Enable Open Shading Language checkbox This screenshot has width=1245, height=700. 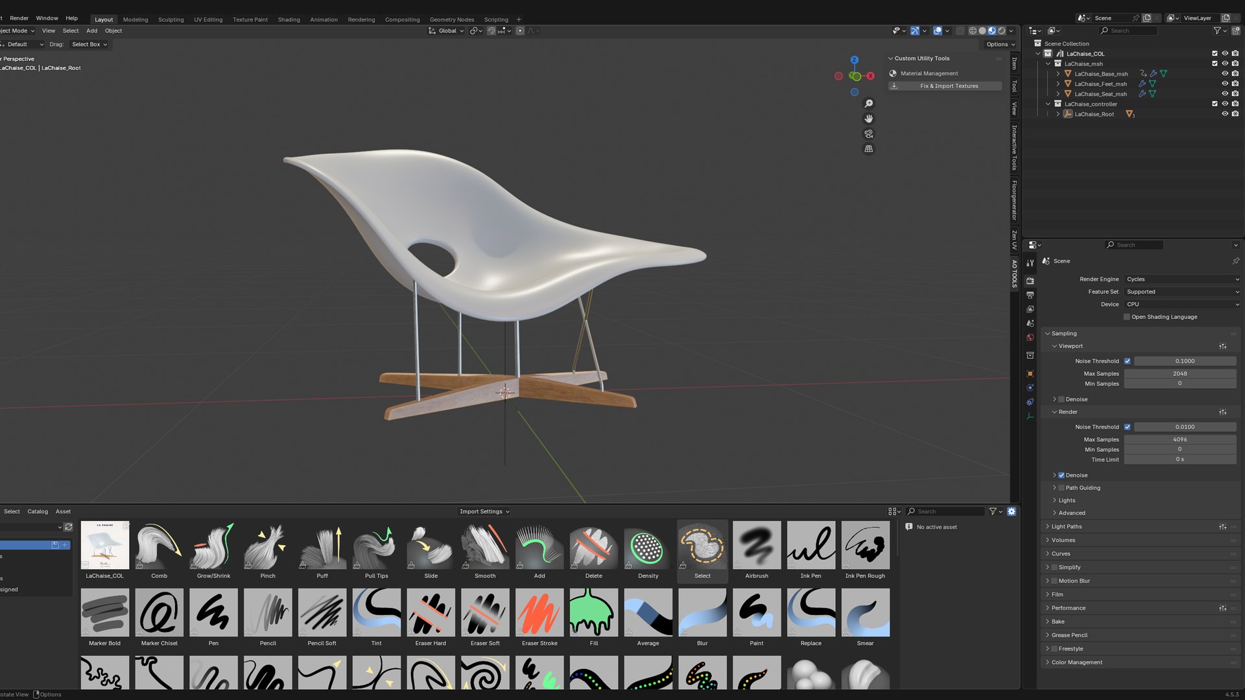click(1127, 317)
